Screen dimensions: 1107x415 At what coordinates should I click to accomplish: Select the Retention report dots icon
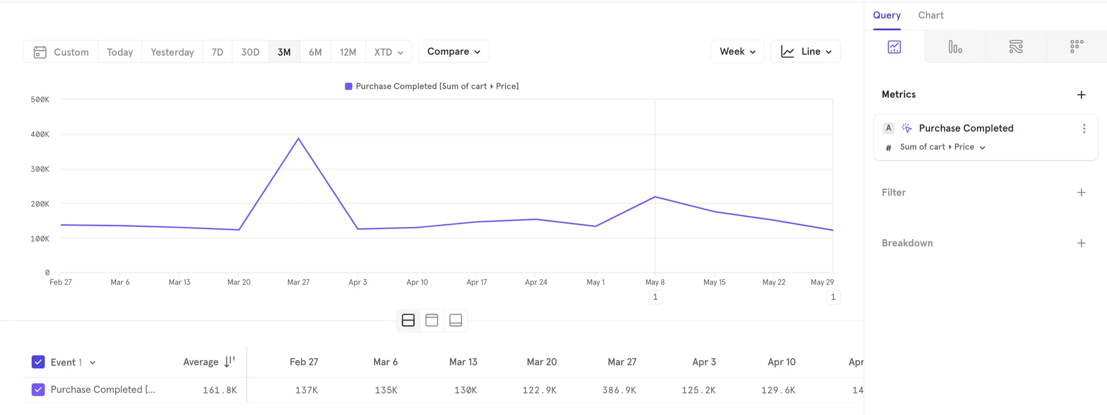pyautogui.click(x=1077, y=47)
